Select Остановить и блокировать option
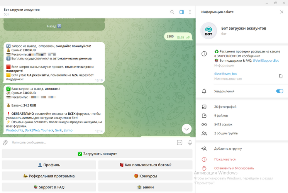Screen dimensions: 288x193 [234, 168]
